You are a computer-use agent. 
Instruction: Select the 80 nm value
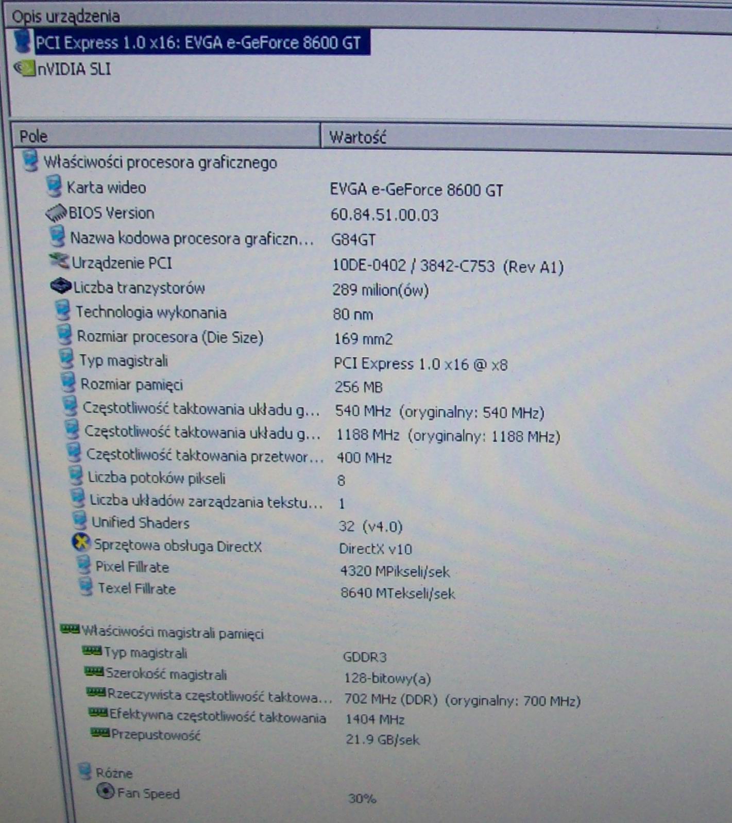353,315
